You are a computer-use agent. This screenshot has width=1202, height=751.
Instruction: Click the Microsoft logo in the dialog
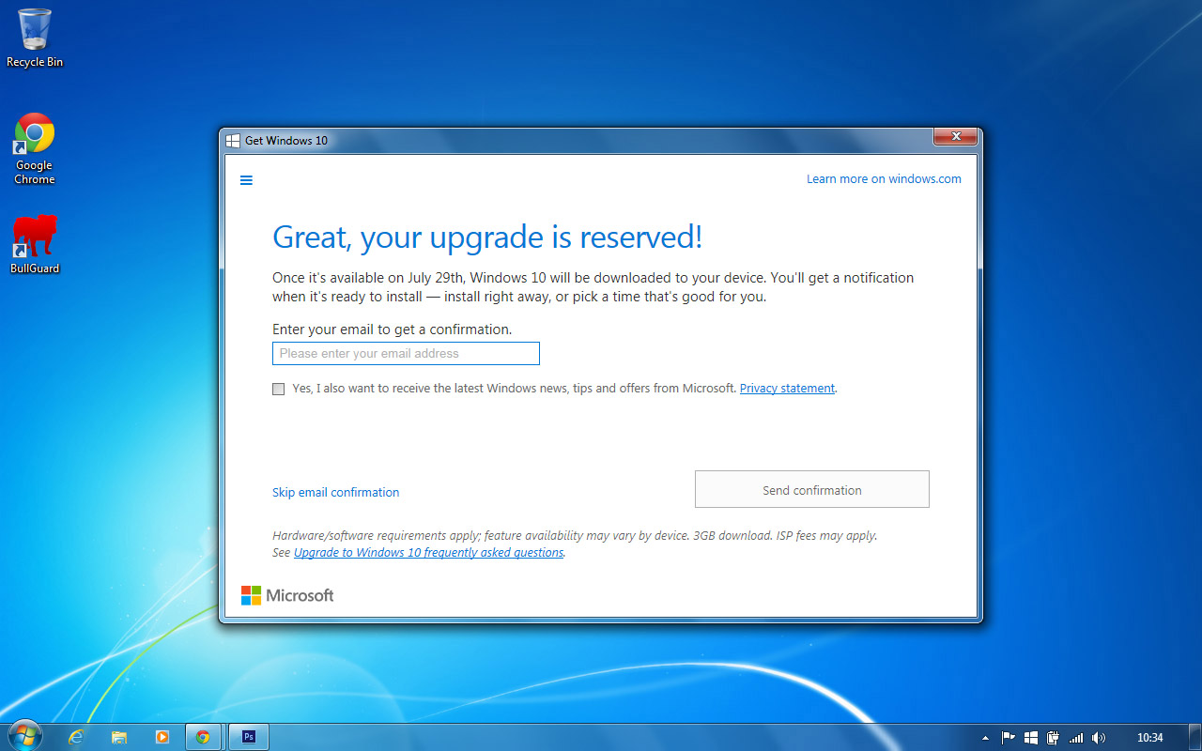[x=287, y=595]
